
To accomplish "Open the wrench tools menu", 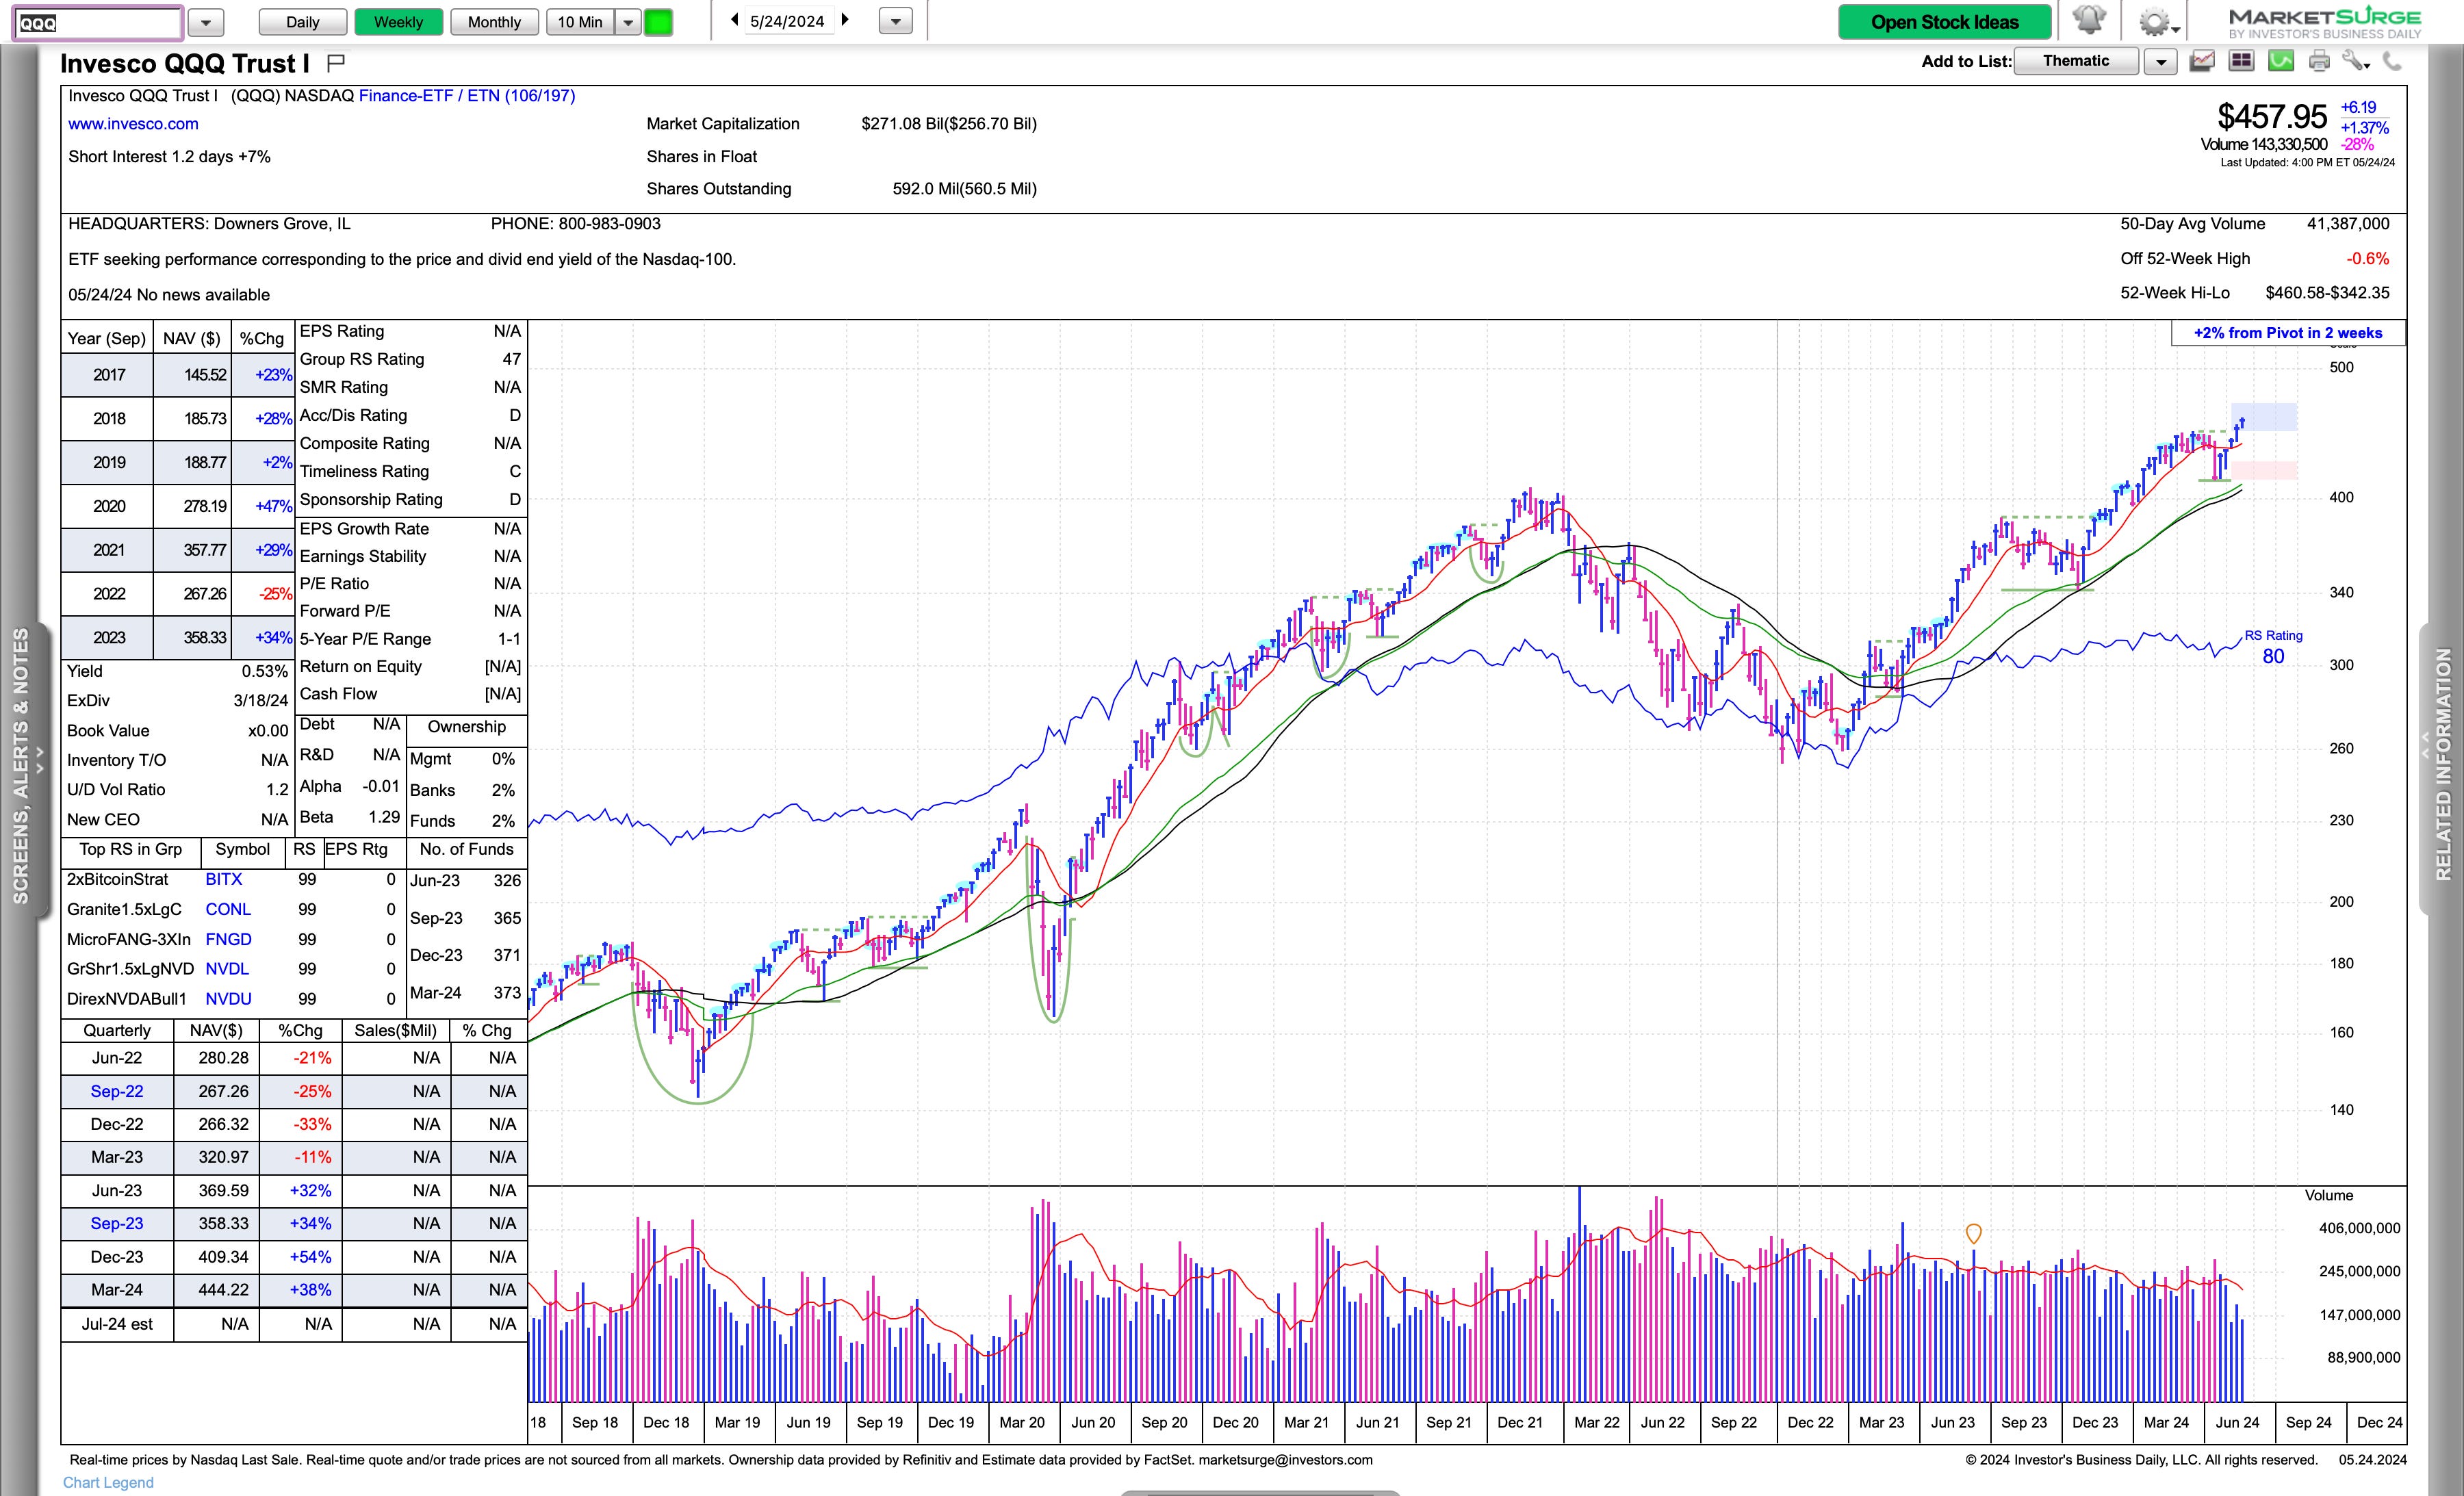I will click(x=2355, y=62).
